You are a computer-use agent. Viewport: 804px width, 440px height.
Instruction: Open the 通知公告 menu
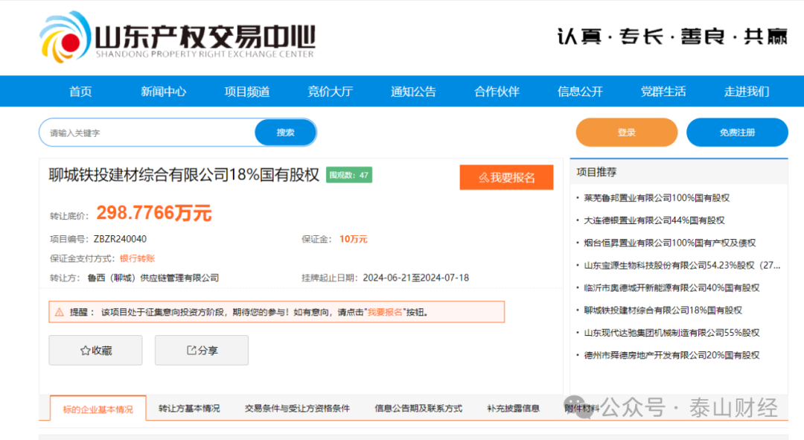pos(413,91)
